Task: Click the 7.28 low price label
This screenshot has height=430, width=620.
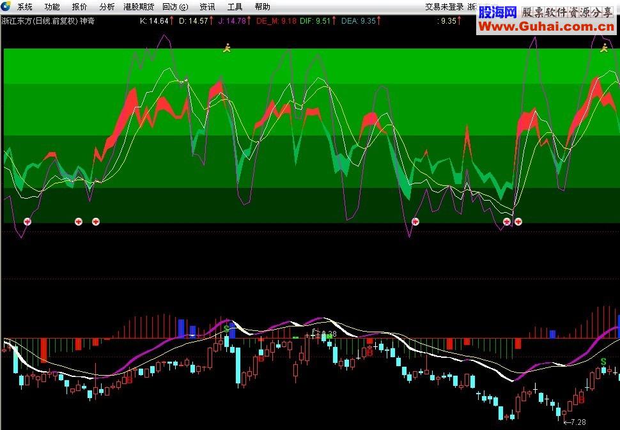Action: click(x=575, y=422)
